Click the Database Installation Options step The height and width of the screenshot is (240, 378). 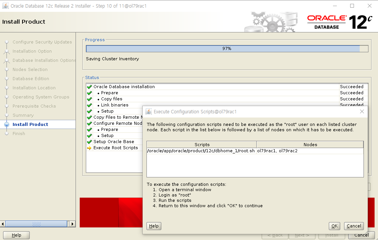pos(44,60)
